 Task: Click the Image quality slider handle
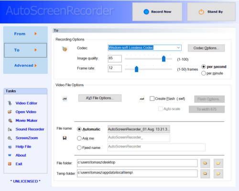pos(163,59)
